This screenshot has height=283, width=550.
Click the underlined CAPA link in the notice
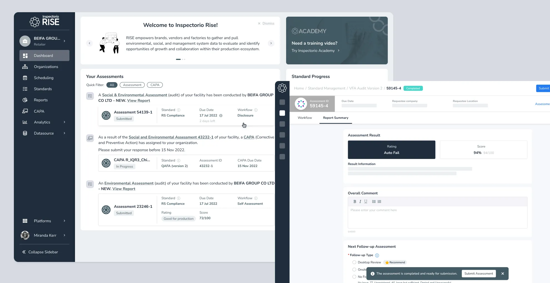click(x=249, y=137)
